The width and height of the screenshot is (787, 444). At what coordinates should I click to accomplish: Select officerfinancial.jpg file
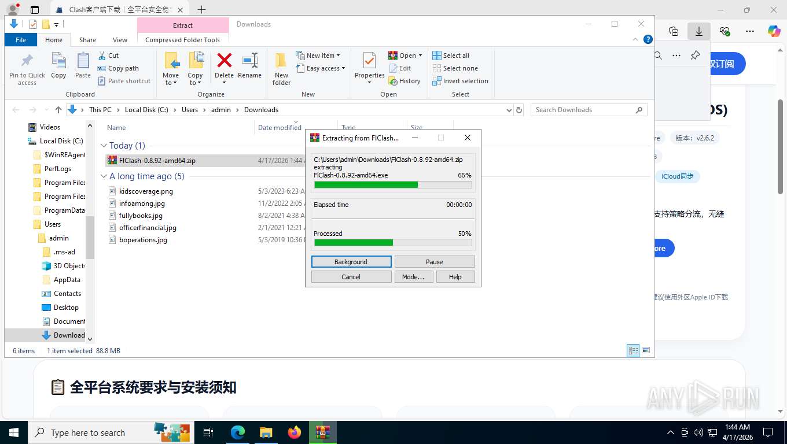[148, 228]
